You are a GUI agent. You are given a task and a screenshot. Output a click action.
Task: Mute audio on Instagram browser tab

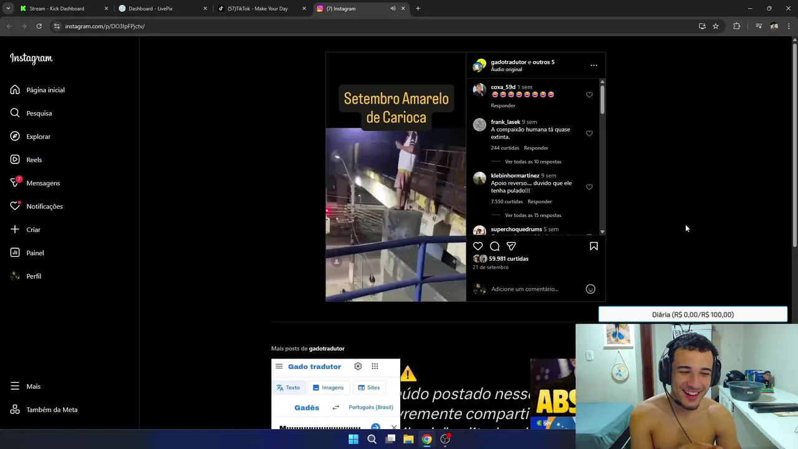(x=393, y=9)
